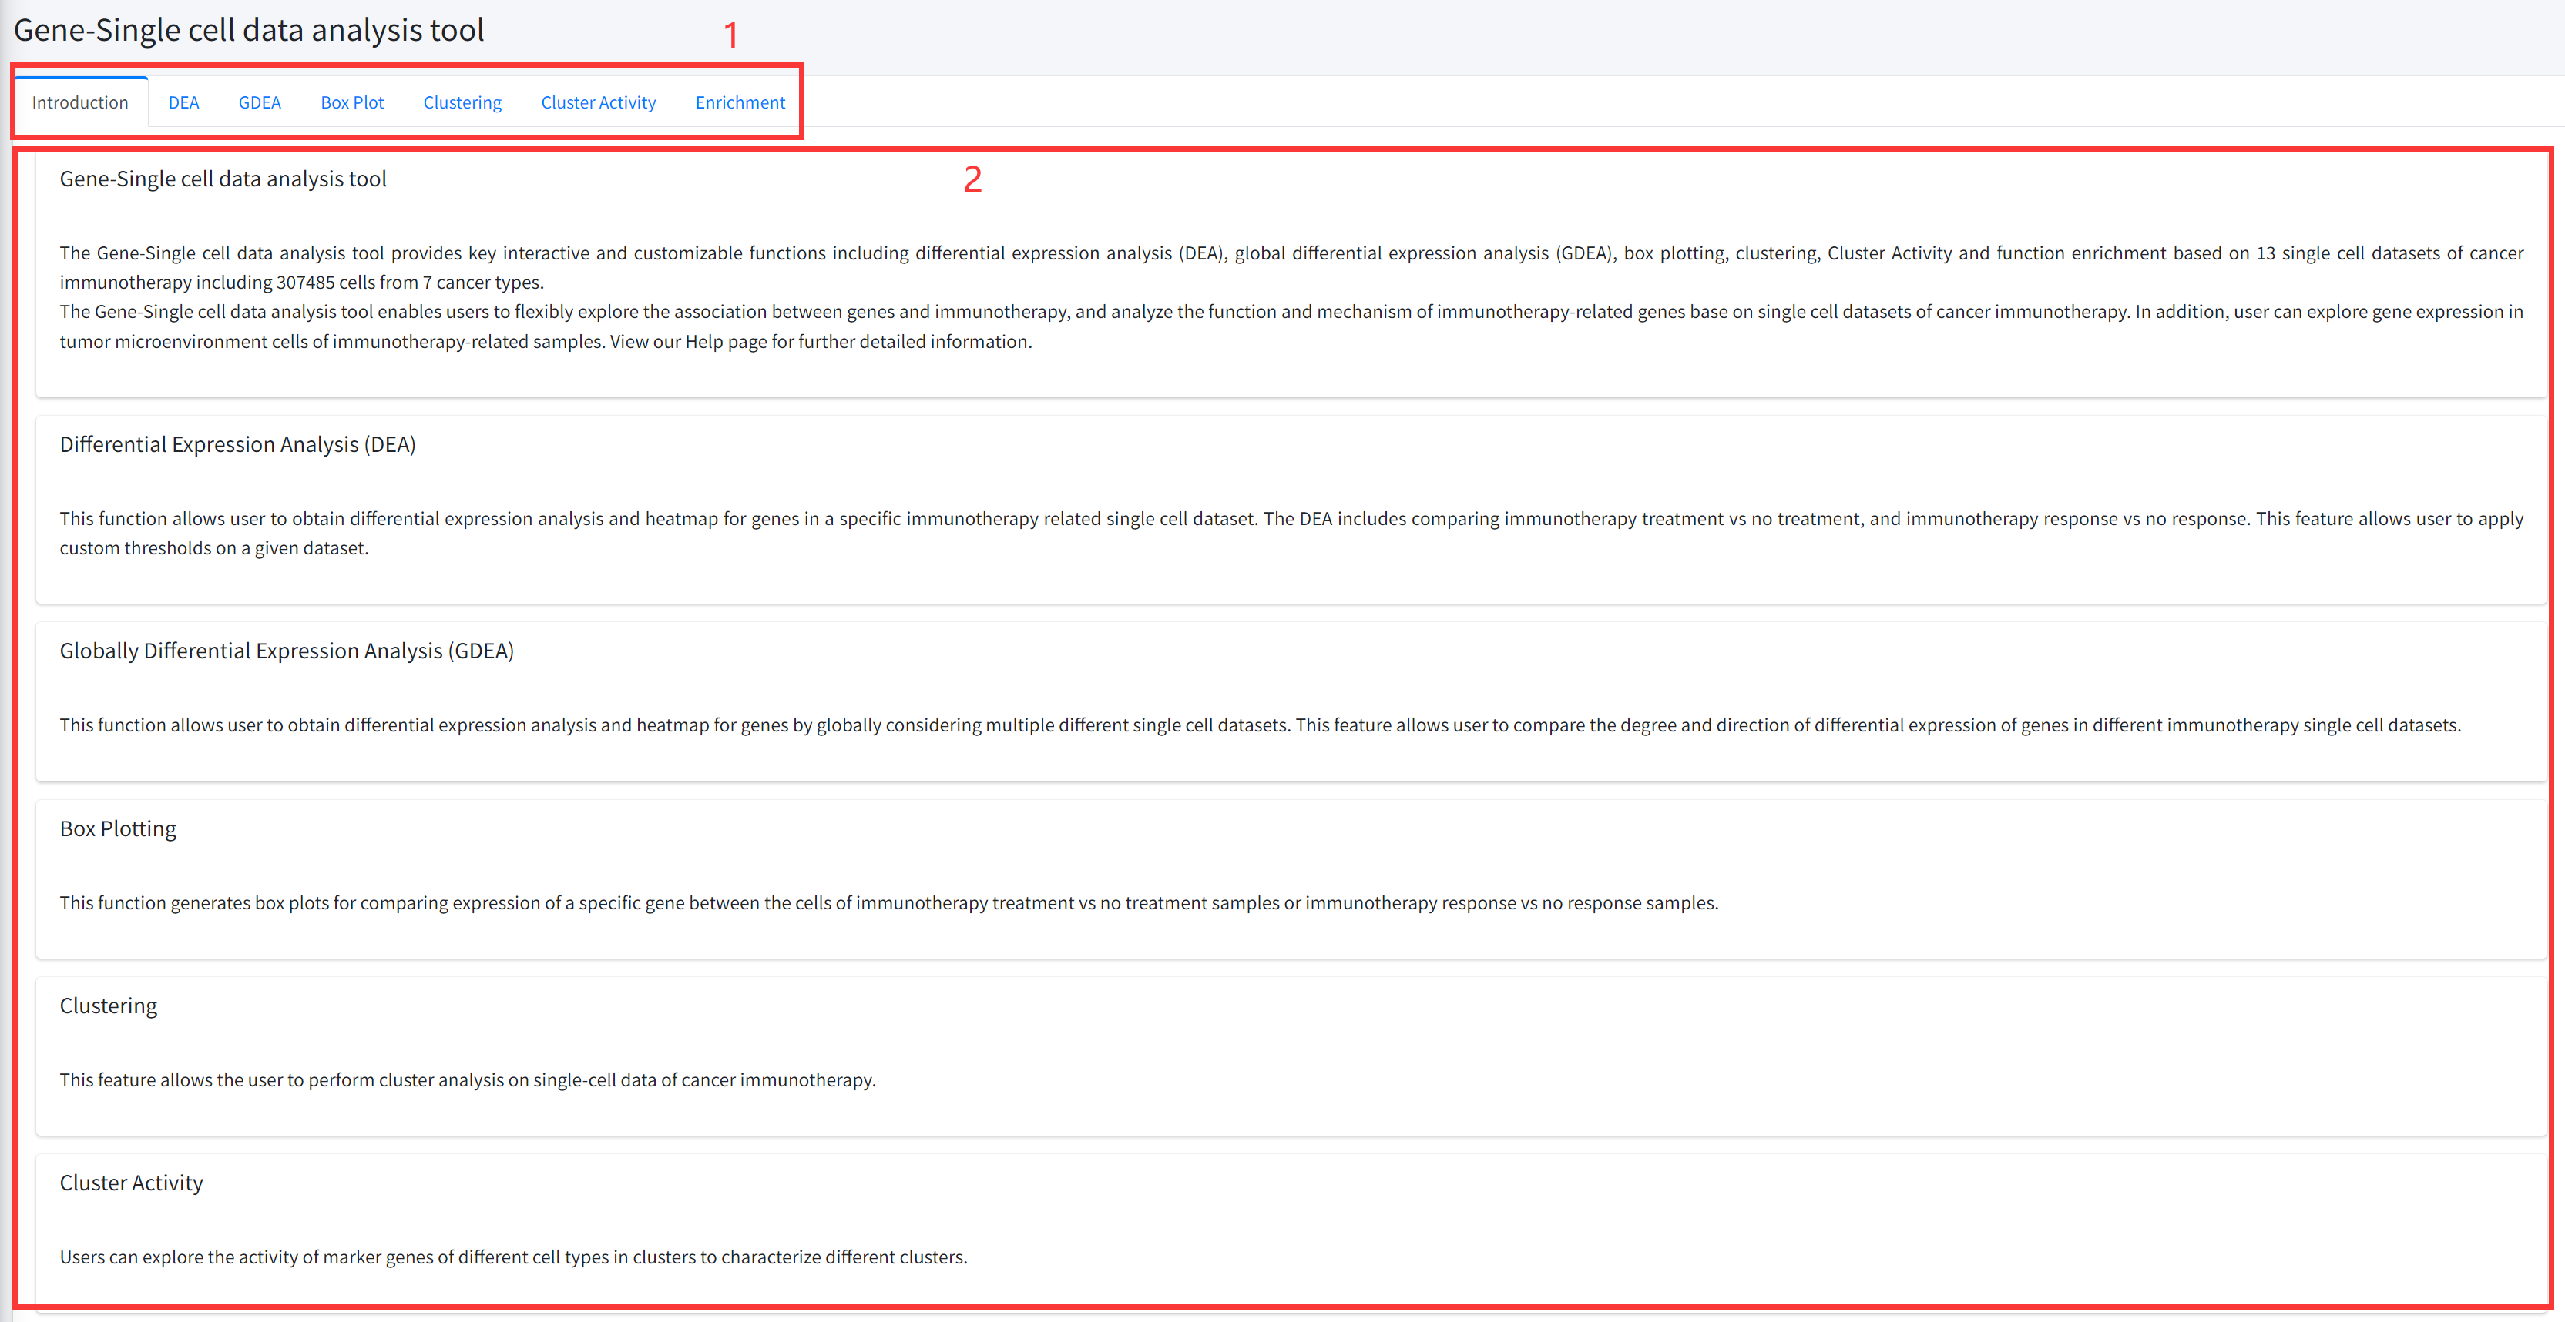This screenshot has height=1322, width=2565.
Task: Go to the Cluster Activity tab
Action: pos(597,102)
